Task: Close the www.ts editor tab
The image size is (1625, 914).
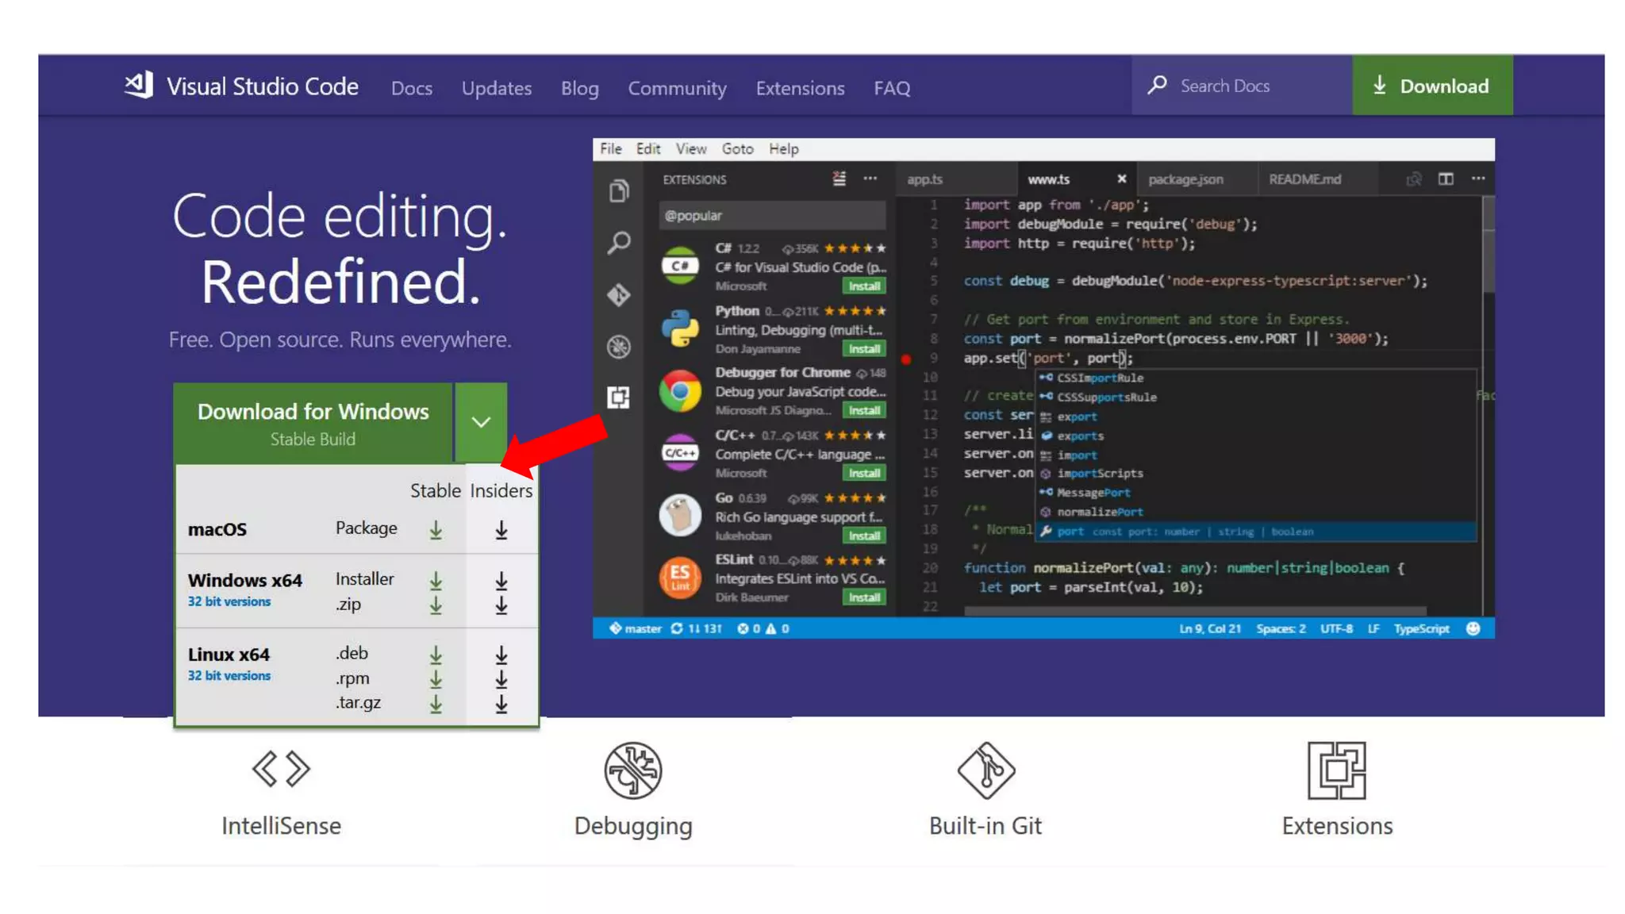Action: point(1121,179)
